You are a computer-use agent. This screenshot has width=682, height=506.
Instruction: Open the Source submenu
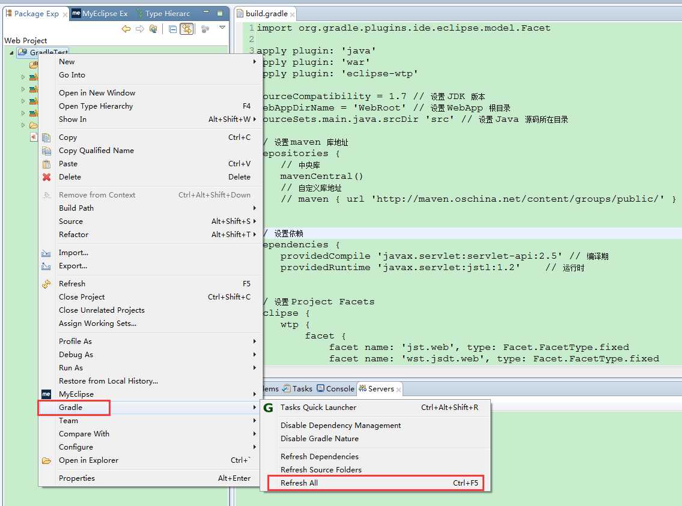click(150, 221)
